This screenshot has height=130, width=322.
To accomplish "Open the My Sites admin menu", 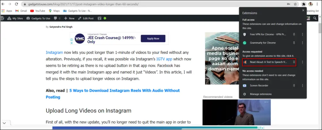I will click(x=15, y=18).
